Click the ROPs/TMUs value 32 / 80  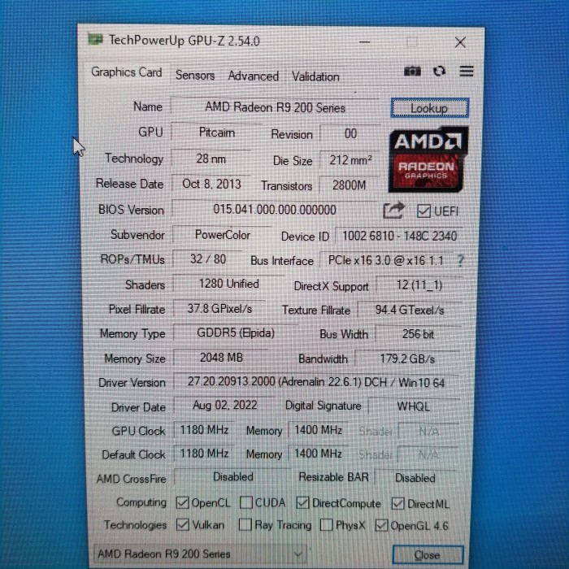tap(208, 259)
